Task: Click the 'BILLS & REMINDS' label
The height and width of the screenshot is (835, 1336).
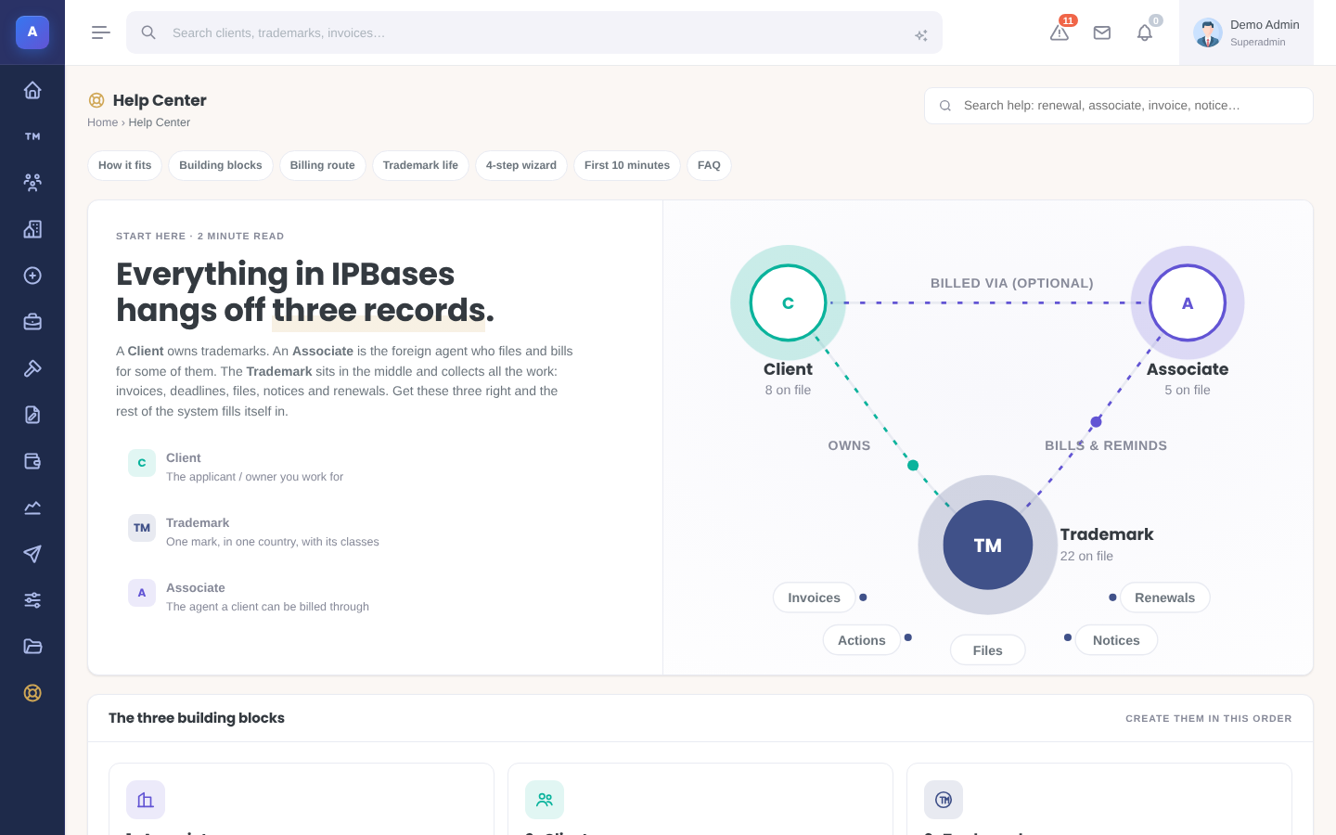Action: click(x=1106, y=445)
